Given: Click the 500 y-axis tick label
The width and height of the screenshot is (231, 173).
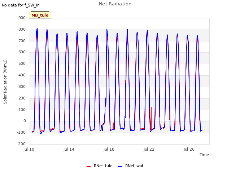Looking at the screenshot, I should pyautogui.click(x=22, y=63).
